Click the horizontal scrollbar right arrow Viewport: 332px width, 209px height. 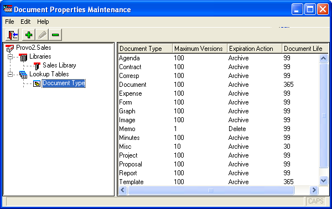(314, 190)
